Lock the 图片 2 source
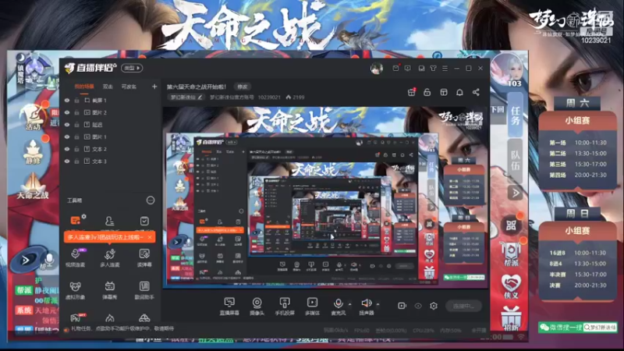This screenshot has height=351, width=624. click(76, 112)
